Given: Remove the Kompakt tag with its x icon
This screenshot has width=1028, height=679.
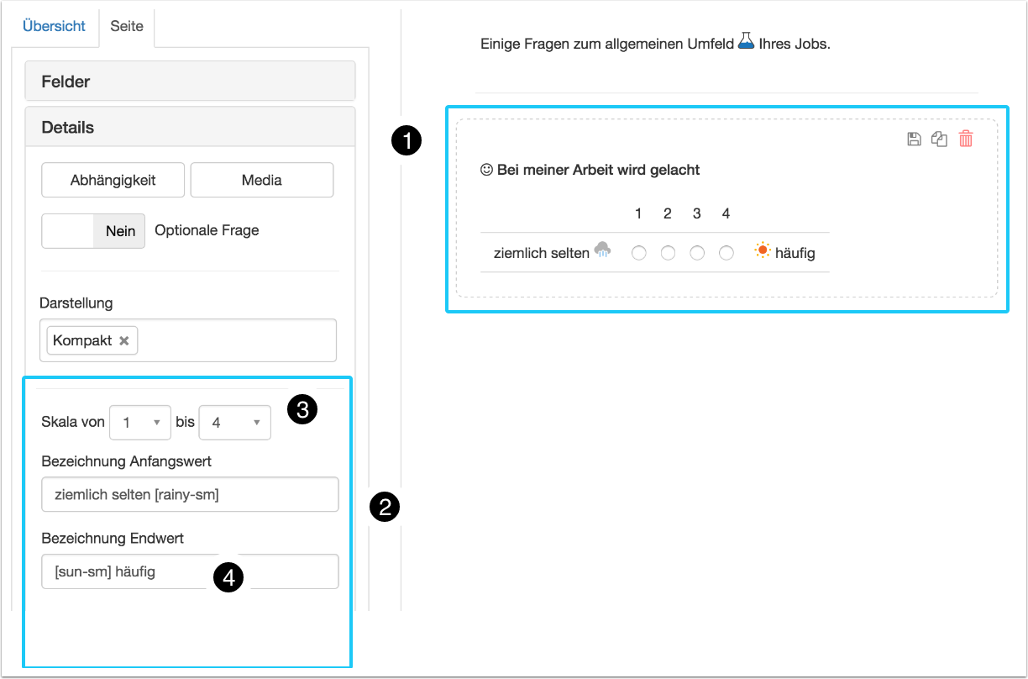Looking at the screenshot, I should 123,340.
